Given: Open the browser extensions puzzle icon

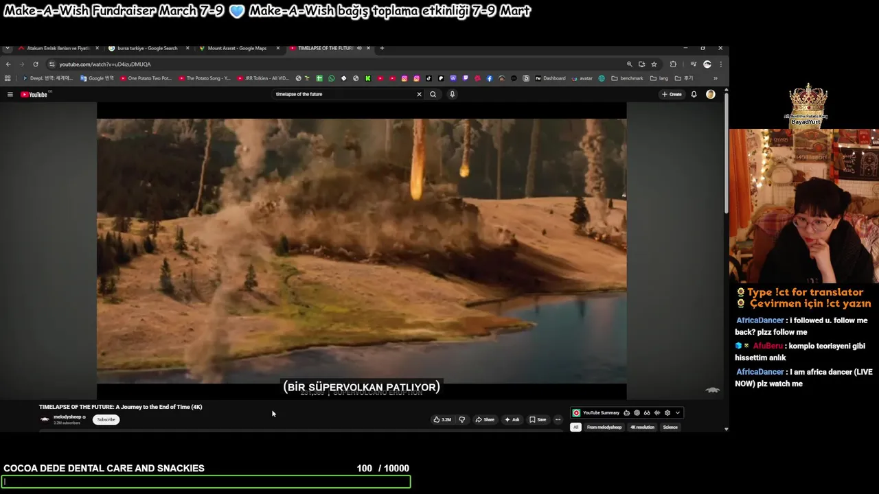Looking at the screenshot, I should tap(673, 64).
